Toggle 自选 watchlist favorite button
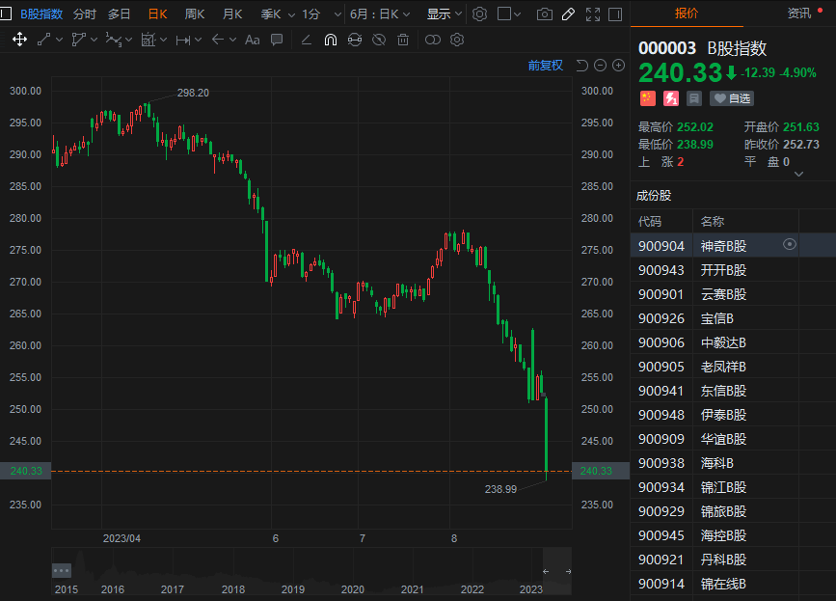836x601 pixels. click(731, 98)
